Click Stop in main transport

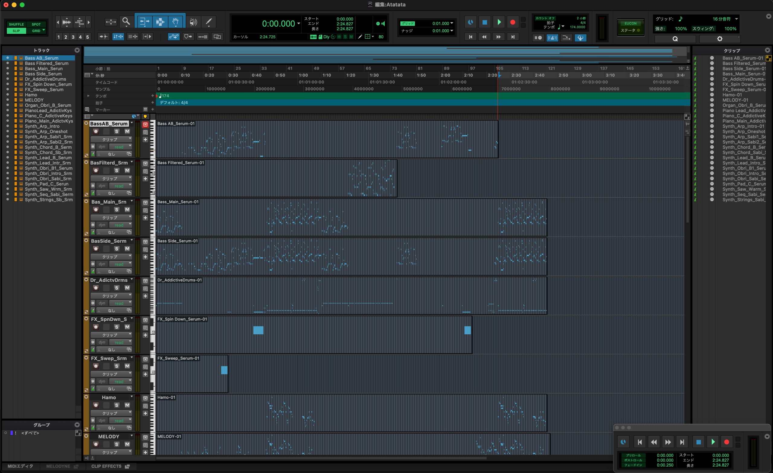(484, 22)
